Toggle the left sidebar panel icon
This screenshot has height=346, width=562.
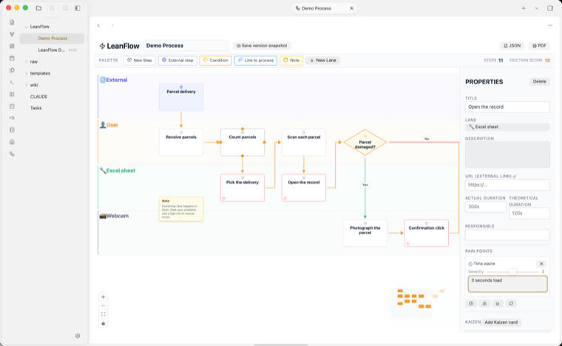78,8
